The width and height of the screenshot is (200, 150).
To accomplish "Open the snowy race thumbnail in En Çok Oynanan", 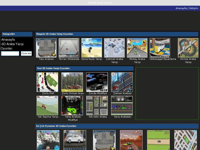I will pos(48,140).
